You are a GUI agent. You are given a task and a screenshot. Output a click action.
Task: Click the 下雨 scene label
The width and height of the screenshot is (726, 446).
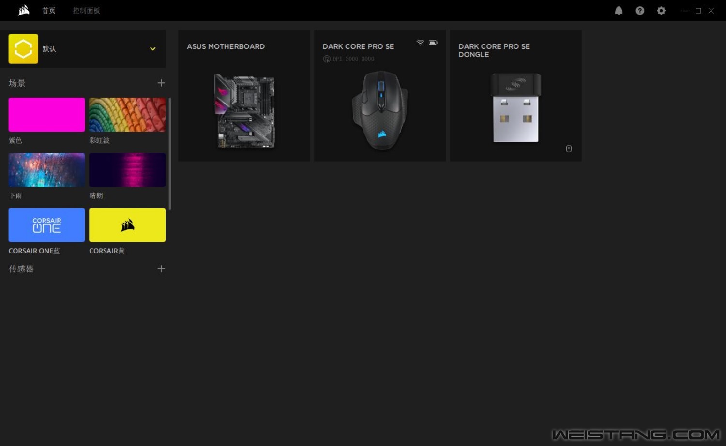(x=15, y=195)
